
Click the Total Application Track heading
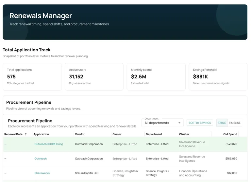click(26, 50)
